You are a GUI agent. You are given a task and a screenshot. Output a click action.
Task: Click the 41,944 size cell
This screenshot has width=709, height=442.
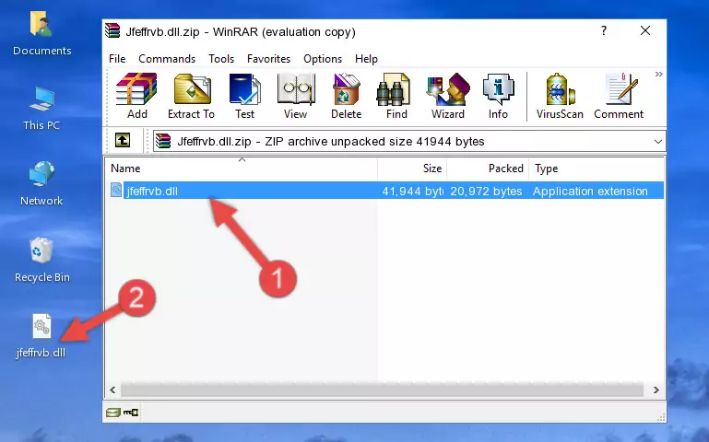click(413, 191)
